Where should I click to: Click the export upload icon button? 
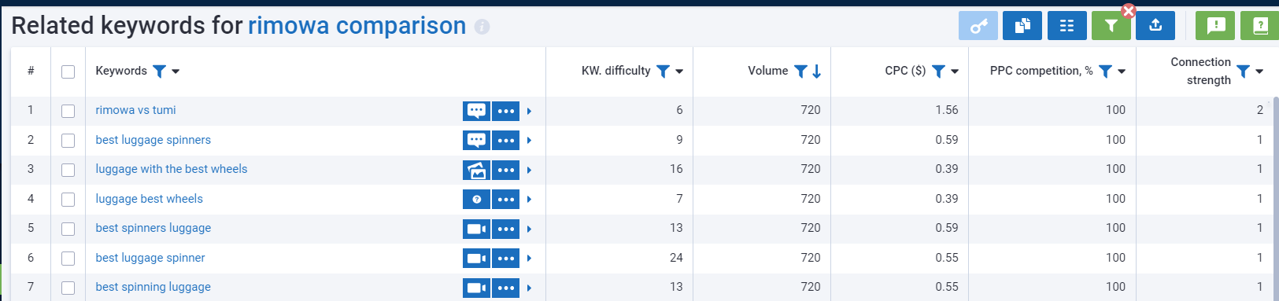point(1155,26)
